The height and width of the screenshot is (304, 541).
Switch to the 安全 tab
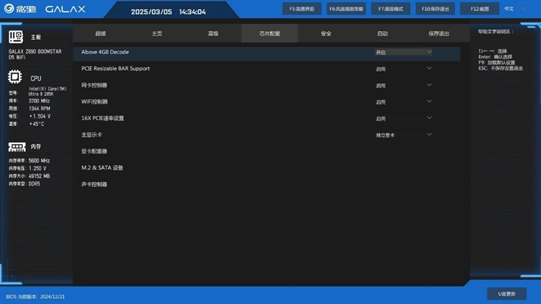pyautogui.click(x=326, y=33)
